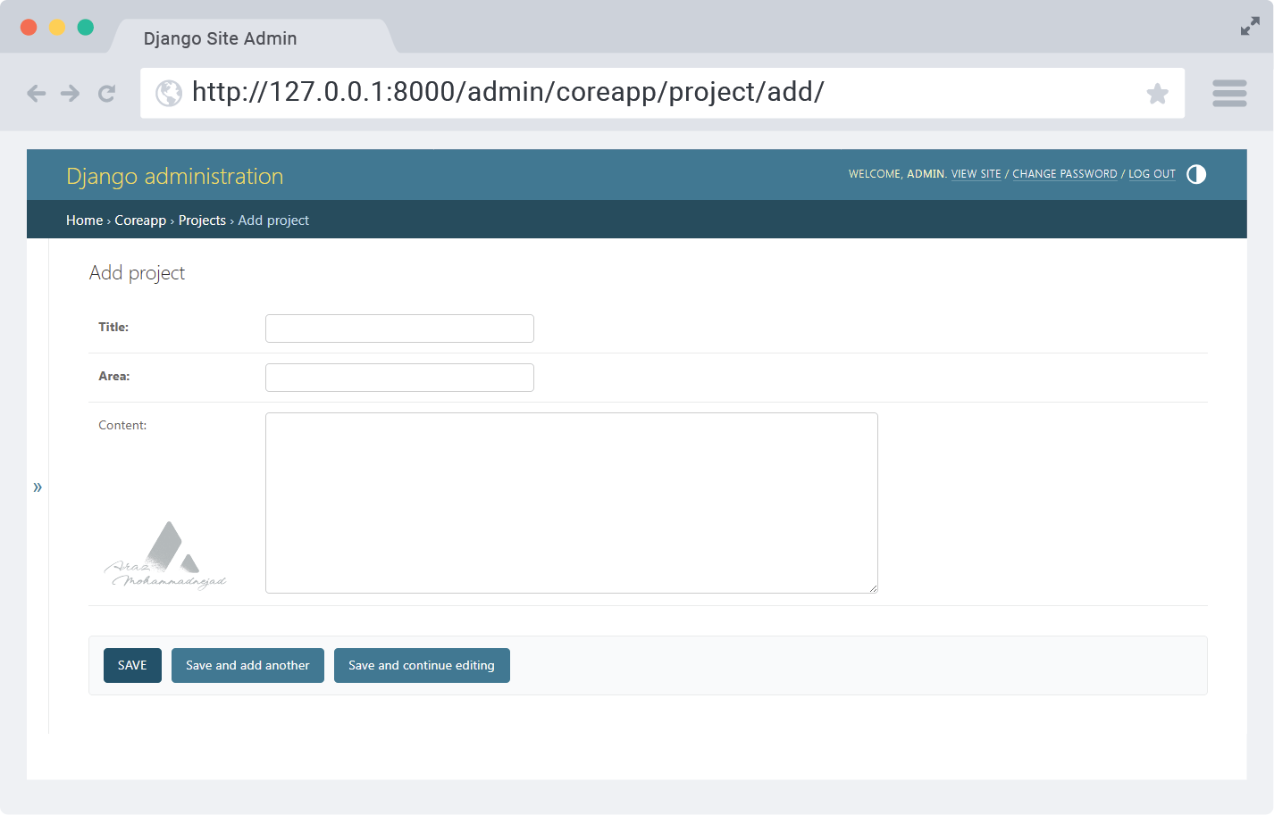
Task: Reload the page with refresh icon
Action: pyautogui.click(x=107, y=93)
